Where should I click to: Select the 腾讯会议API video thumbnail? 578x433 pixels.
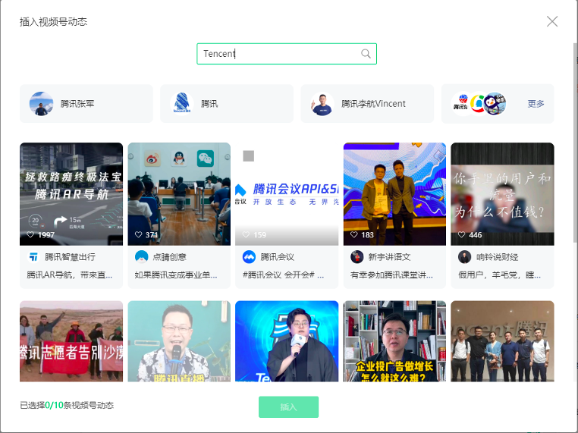click(287, 194)
